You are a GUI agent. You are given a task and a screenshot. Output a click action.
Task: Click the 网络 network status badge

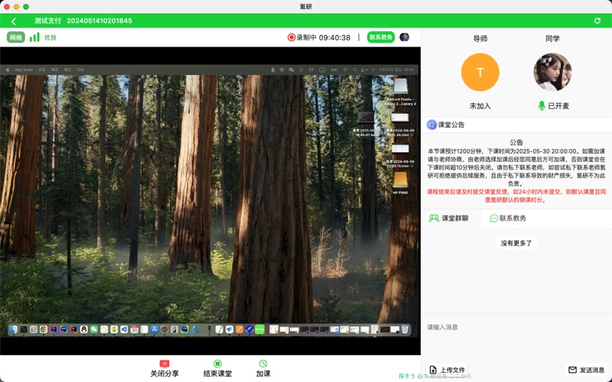(x=16, y=37)
